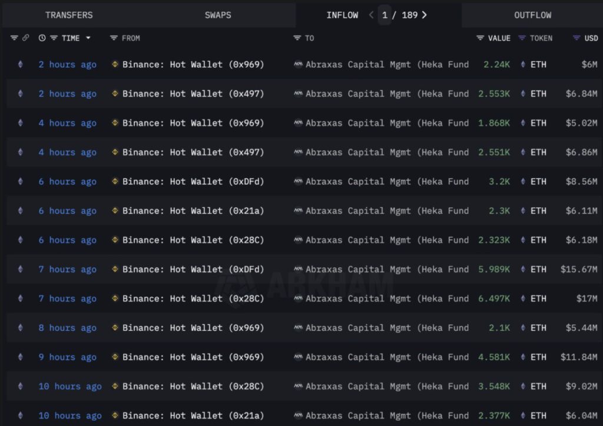This screenshot has width=603, height=426.
Task: Click the Abraxas logo in the 17M row
Action: [299, 299]
